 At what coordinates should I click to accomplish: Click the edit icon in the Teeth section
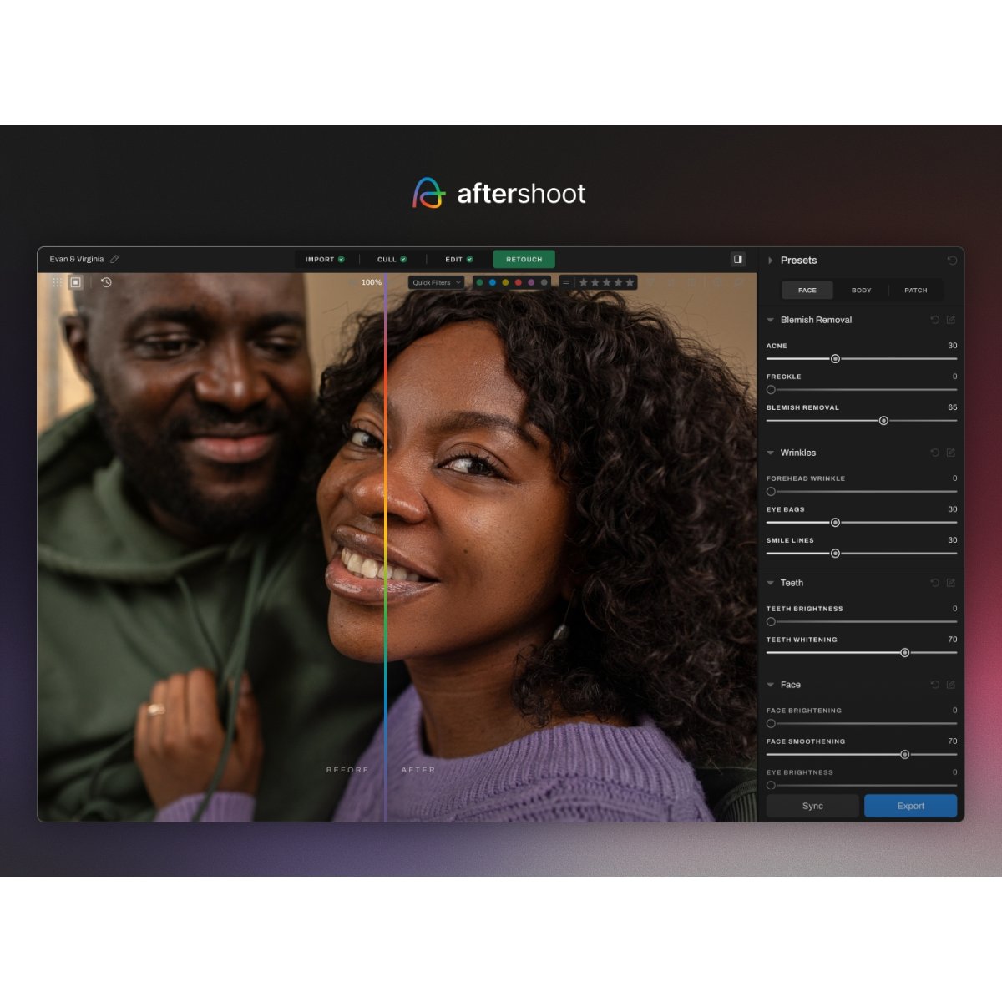click(950, 583)
